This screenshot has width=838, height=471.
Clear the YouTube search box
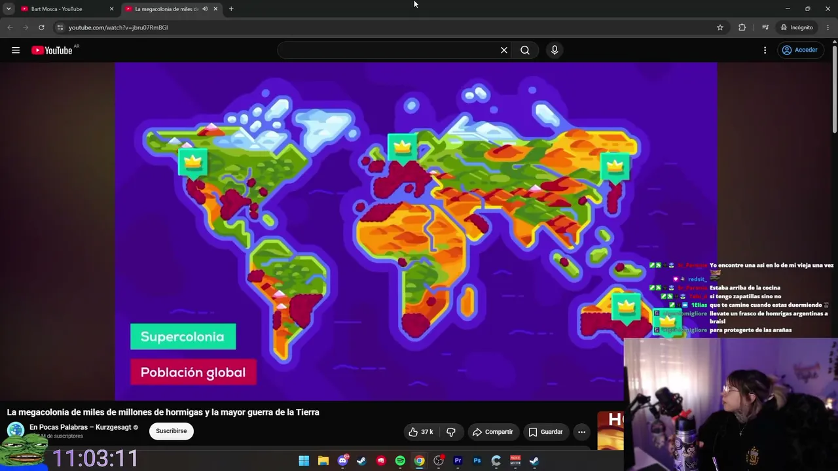[504, 50]
